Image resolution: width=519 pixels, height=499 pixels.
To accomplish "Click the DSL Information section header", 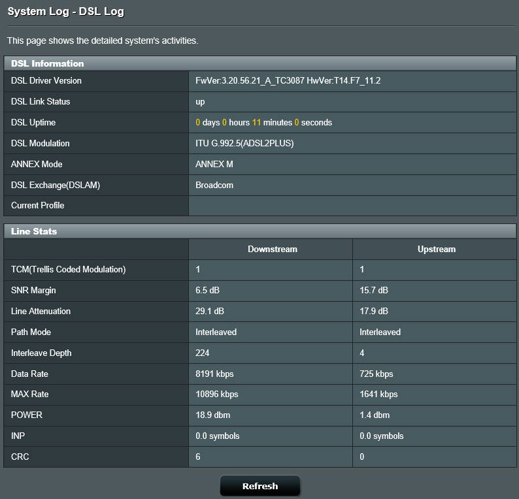I will click(48, 63).
